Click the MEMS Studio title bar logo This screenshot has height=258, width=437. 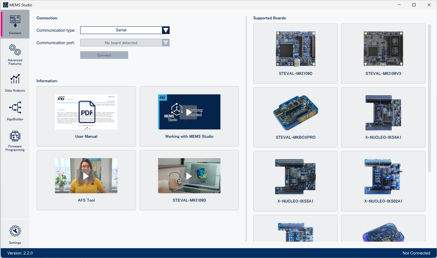[x=5, y=5]
